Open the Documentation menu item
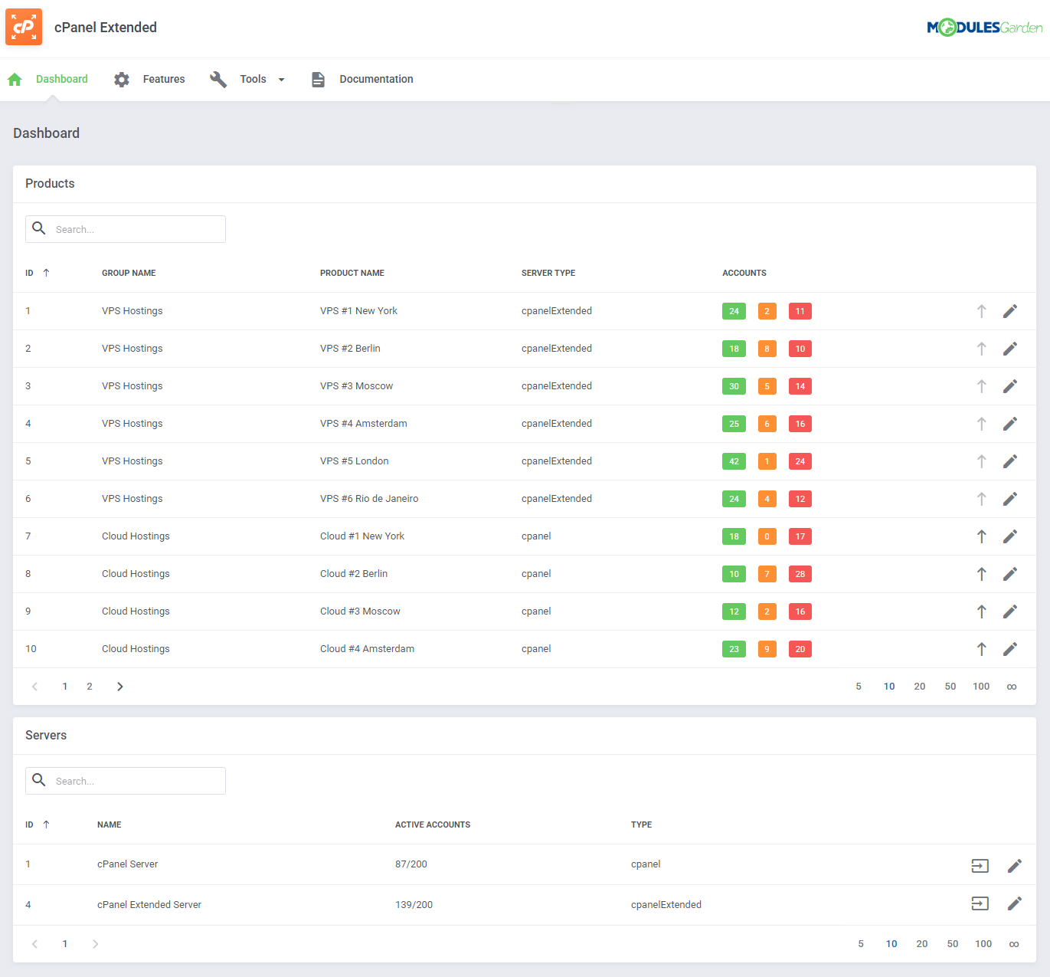1050x977 pixels. tap(376, 79)
